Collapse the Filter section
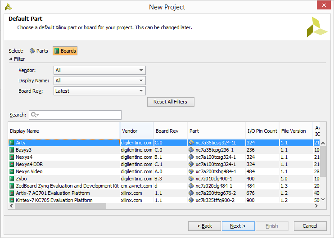 [x=10, y=59]
